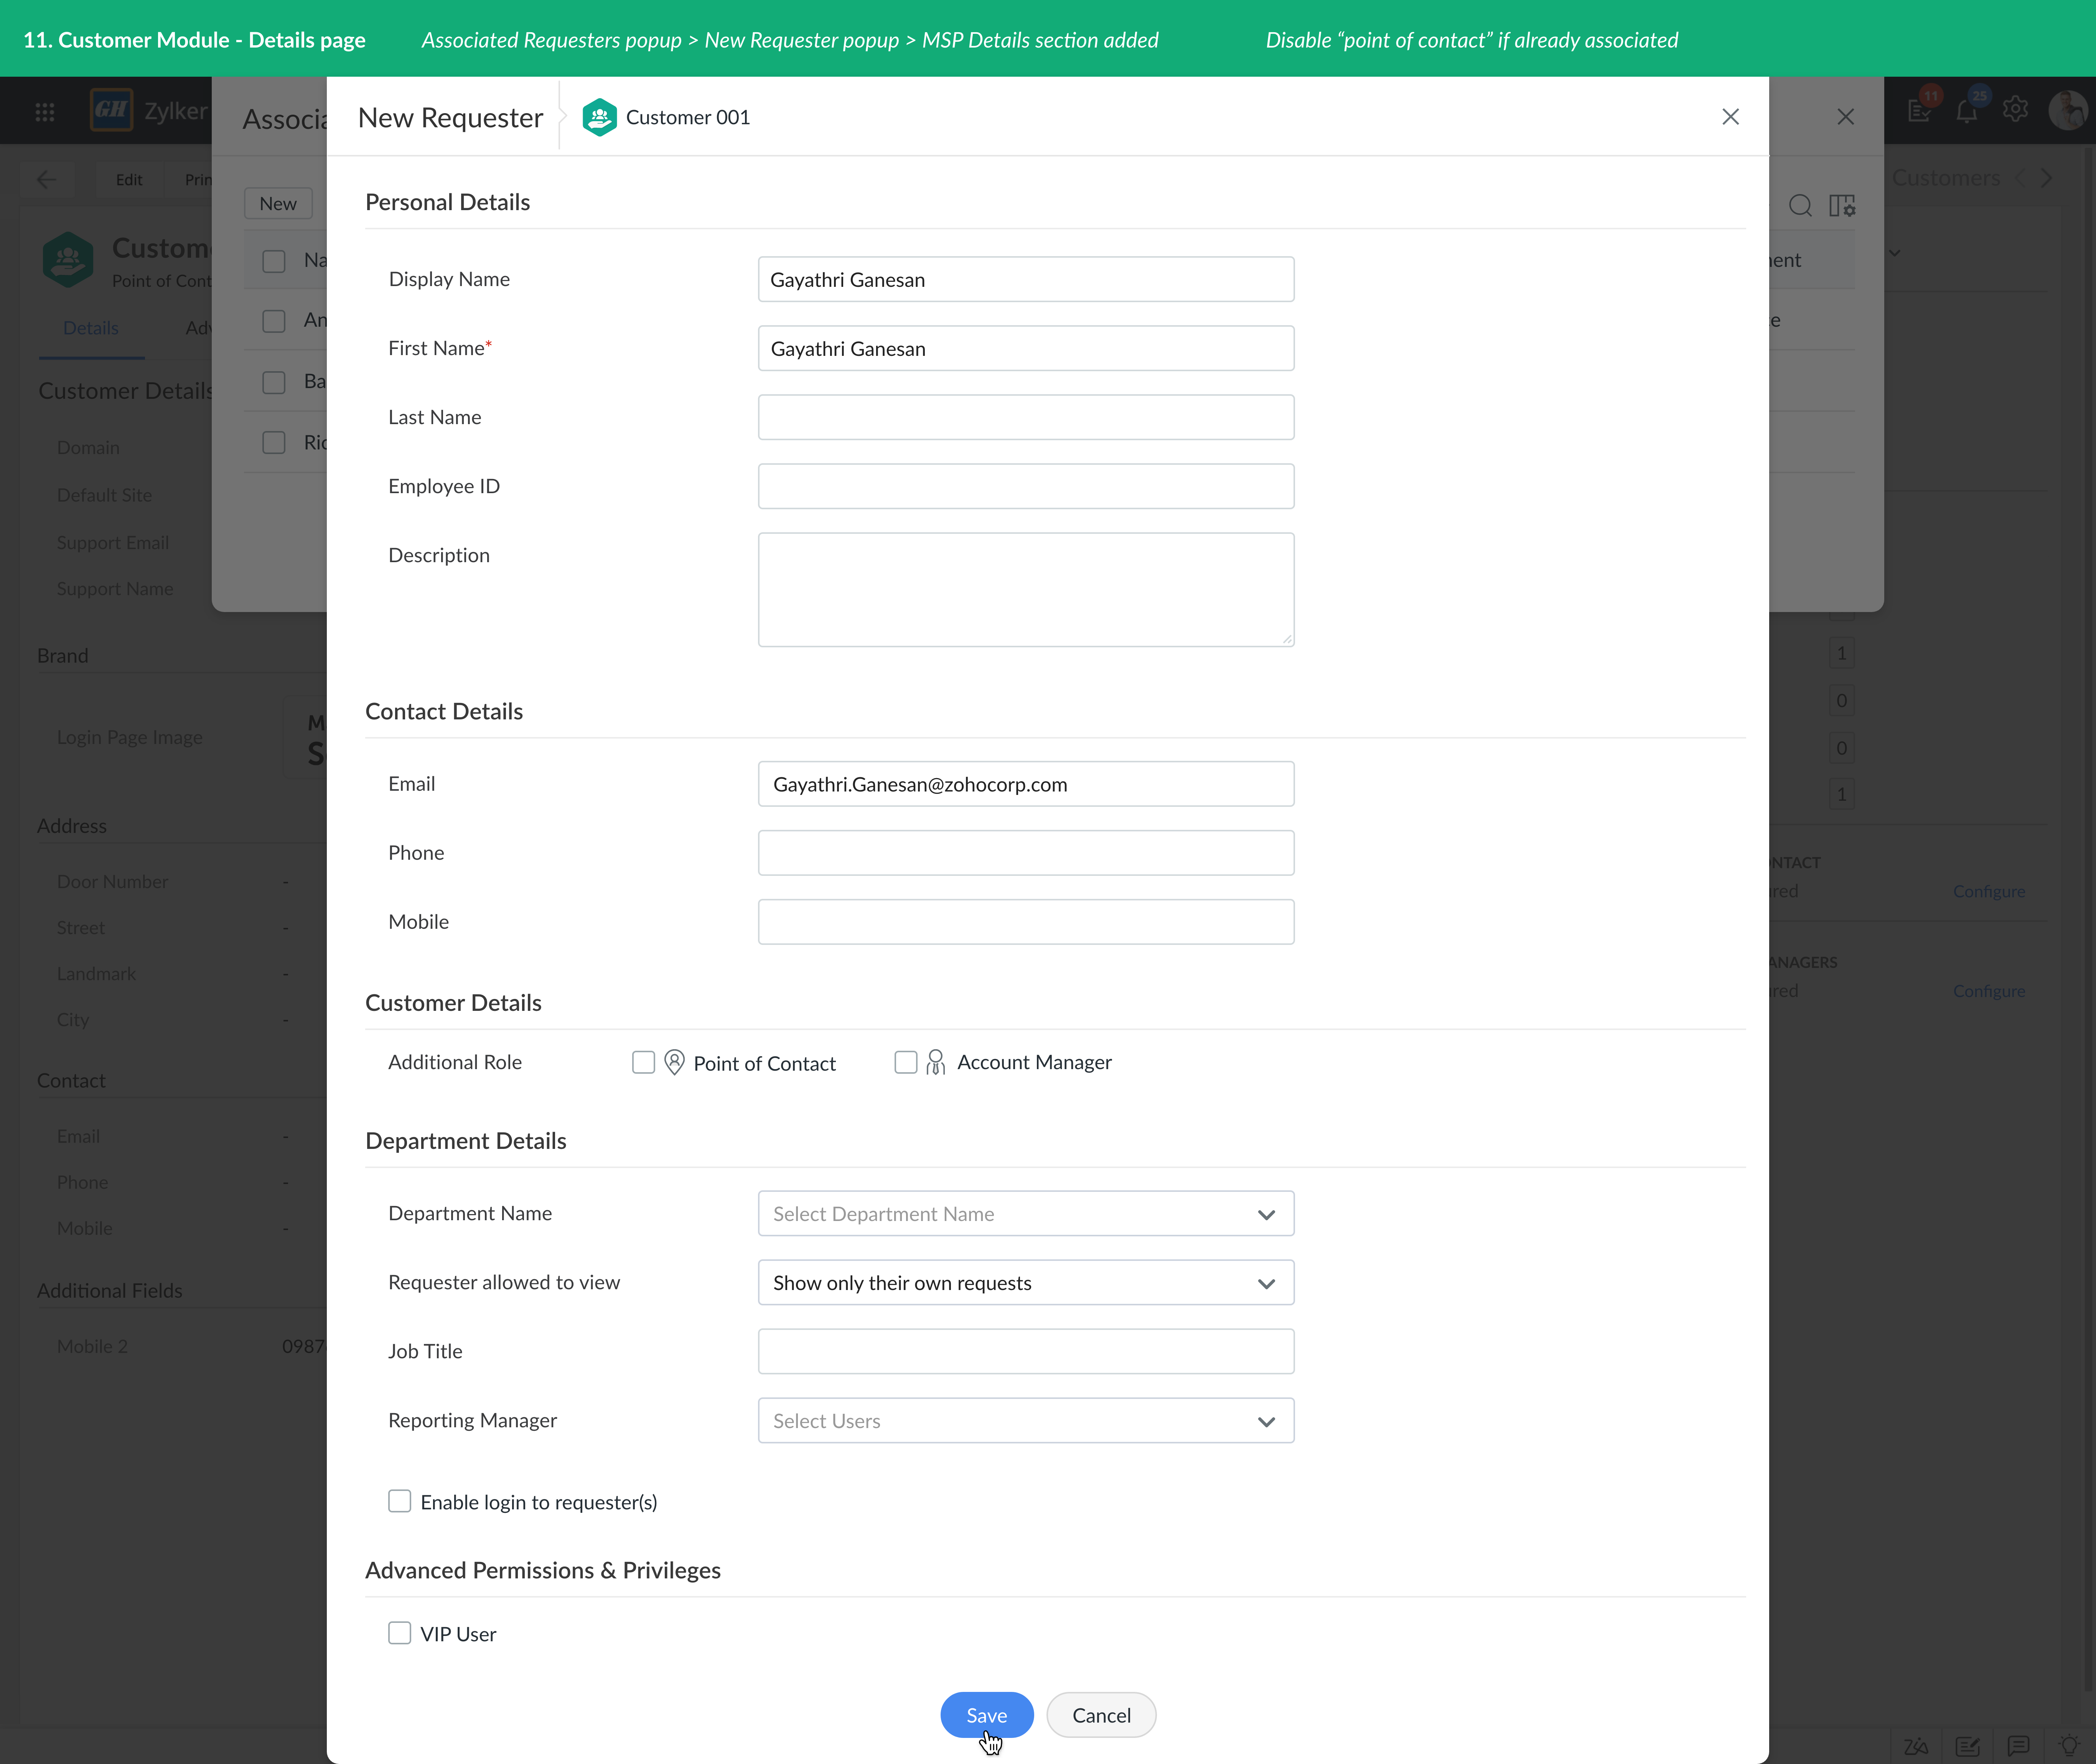The image size is (2096, 1764).
Task: Select the 'Ric' row checkbox in requesters list
Action: pyautogui.click(x=273, y=442)
